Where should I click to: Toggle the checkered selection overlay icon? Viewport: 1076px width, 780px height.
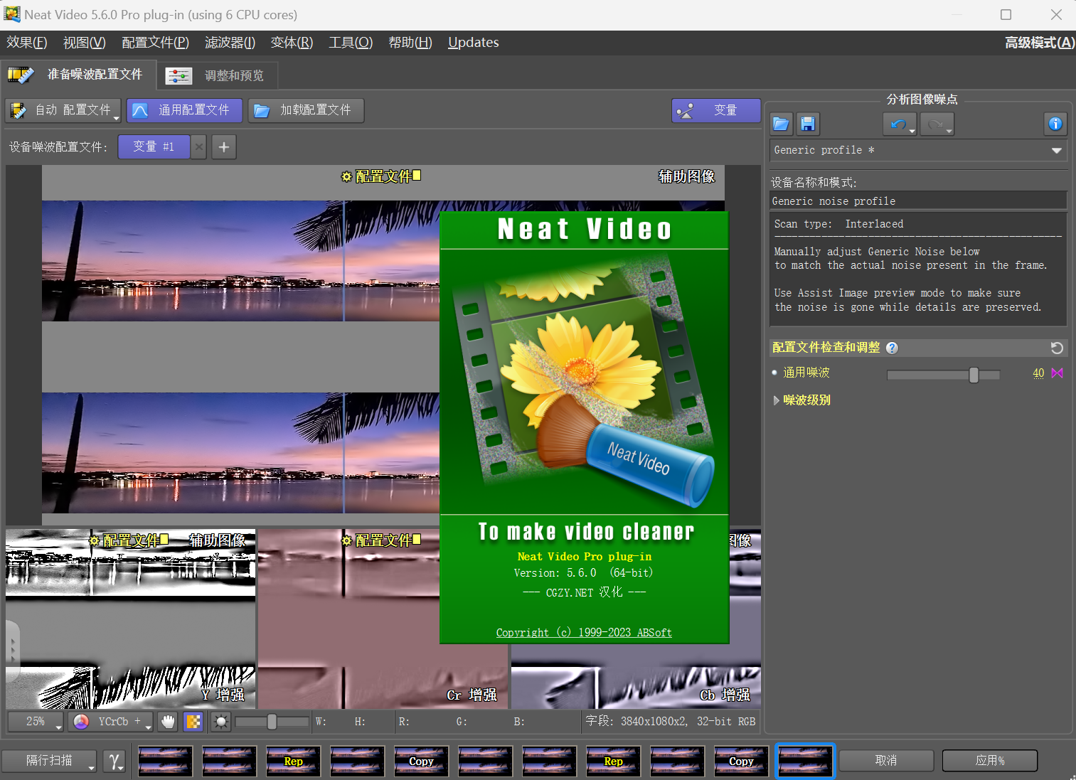coord(193,722)
